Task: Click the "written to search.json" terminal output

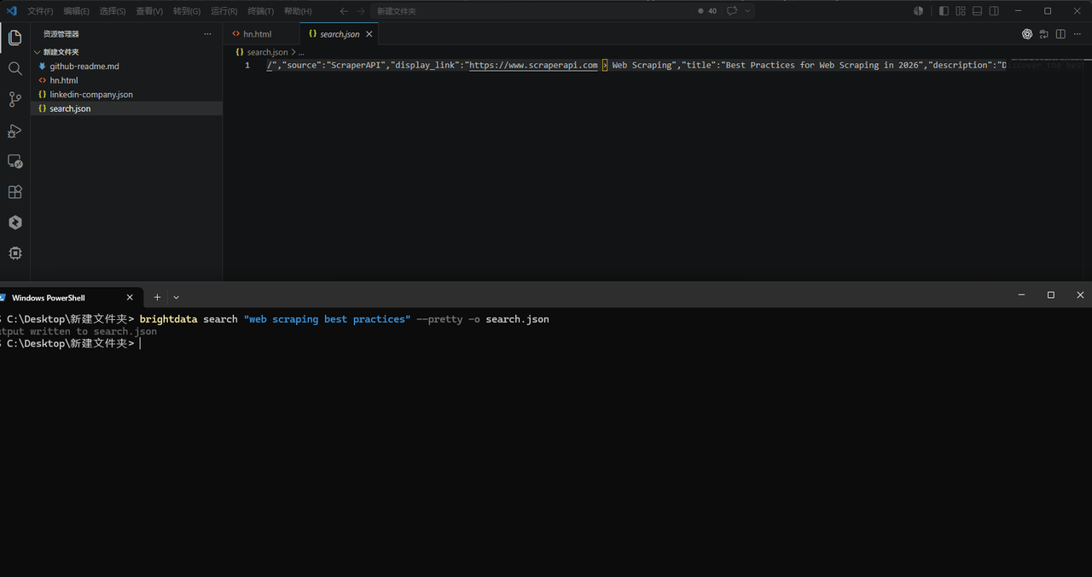Action: (93, 331)
